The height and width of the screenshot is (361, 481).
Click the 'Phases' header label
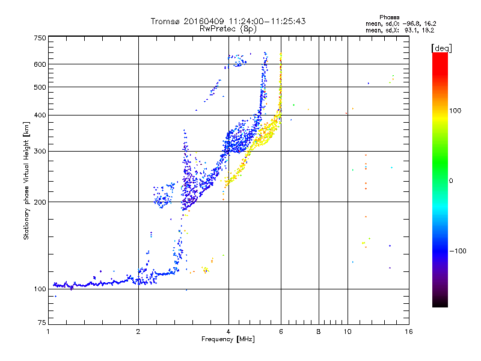[x=389, y=17]
